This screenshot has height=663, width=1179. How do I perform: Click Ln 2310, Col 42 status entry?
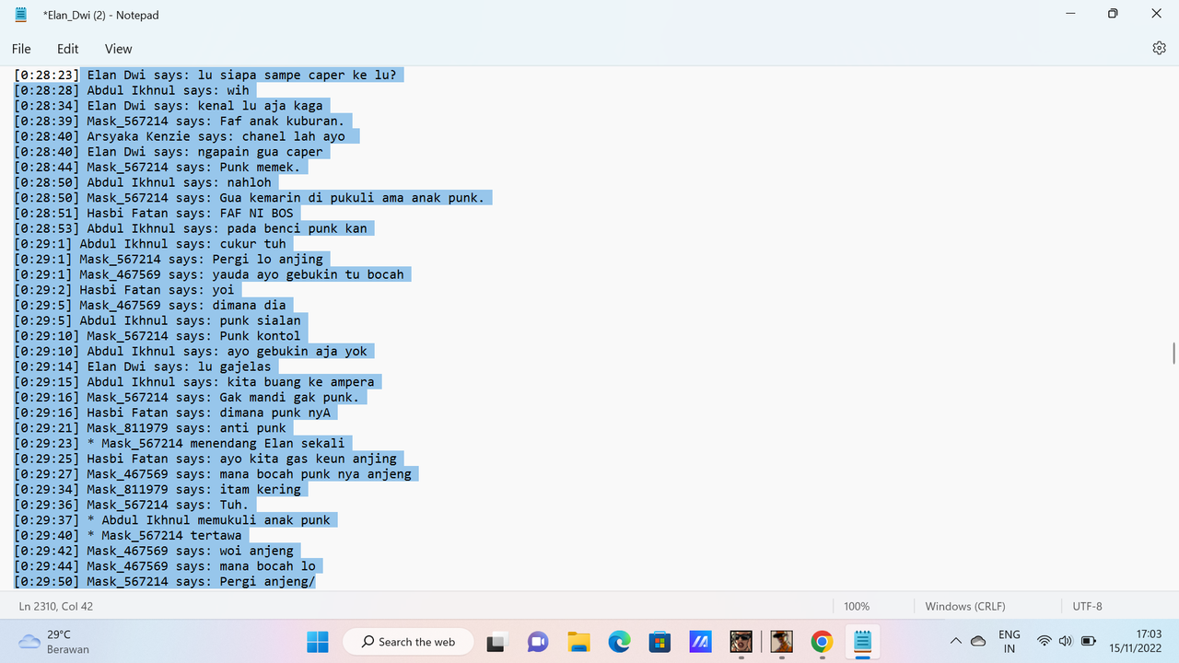click(x=56, y=606)
